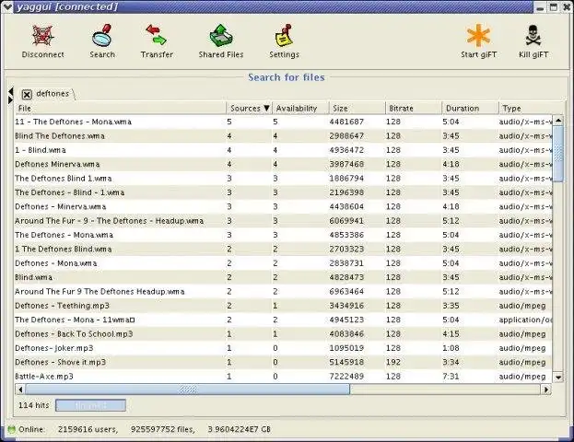The width and height of the screenshot is (574, 442).
Task: Click the progress bar beside 114 hits
Action: click(90, 405)
